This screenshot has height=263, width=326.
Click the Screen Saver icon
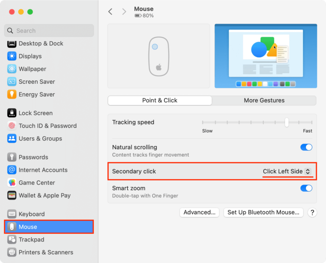point(12,82)
